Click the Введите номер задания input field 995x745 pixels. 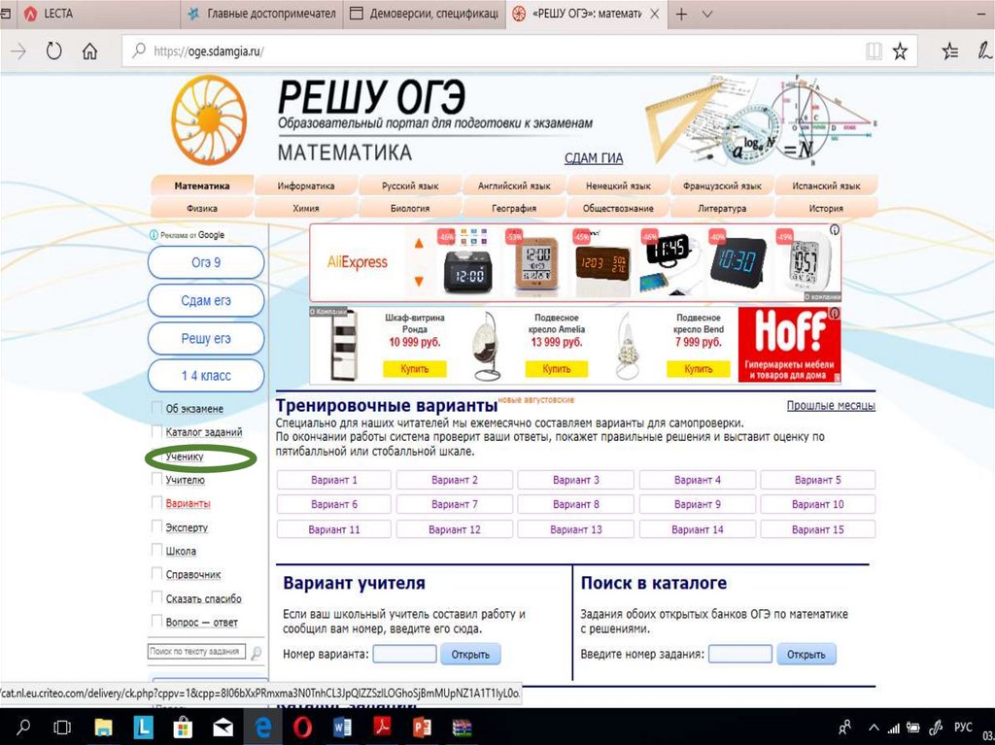click(739, 654)
